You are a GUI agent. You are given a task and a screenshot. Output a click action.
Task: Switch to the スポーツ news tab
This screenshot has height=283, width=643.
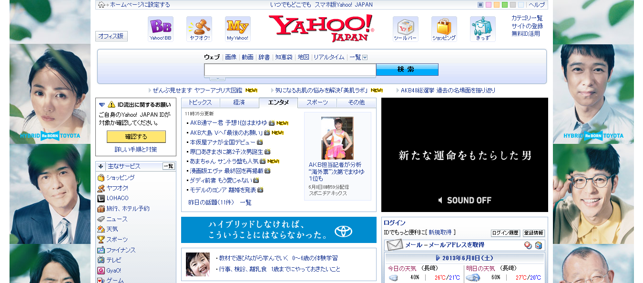pos(317,102)
